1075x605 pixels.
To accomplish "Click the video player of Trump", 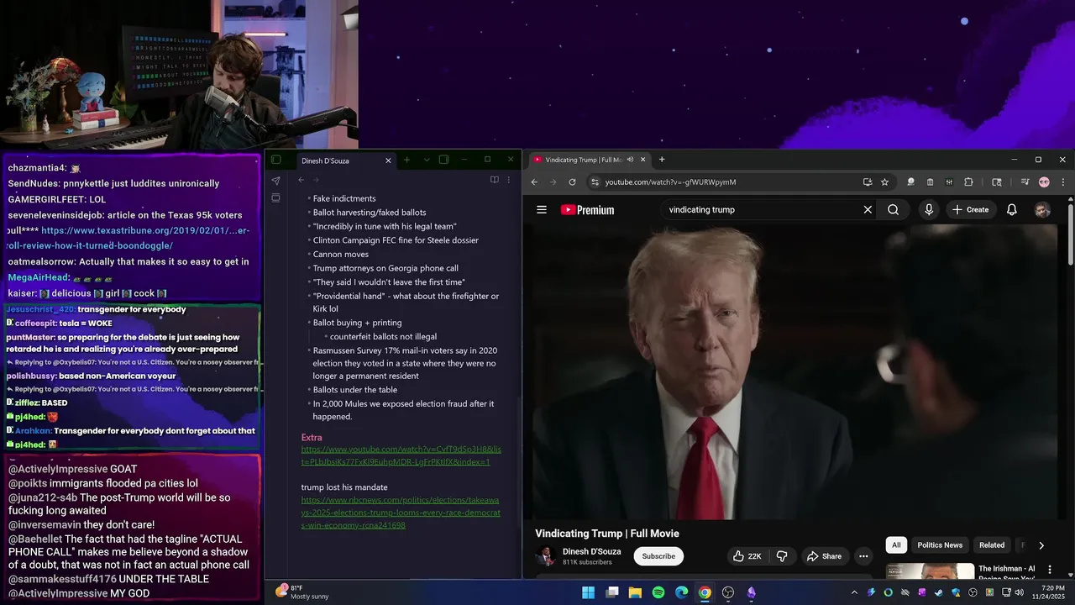I will pos(794,372).
